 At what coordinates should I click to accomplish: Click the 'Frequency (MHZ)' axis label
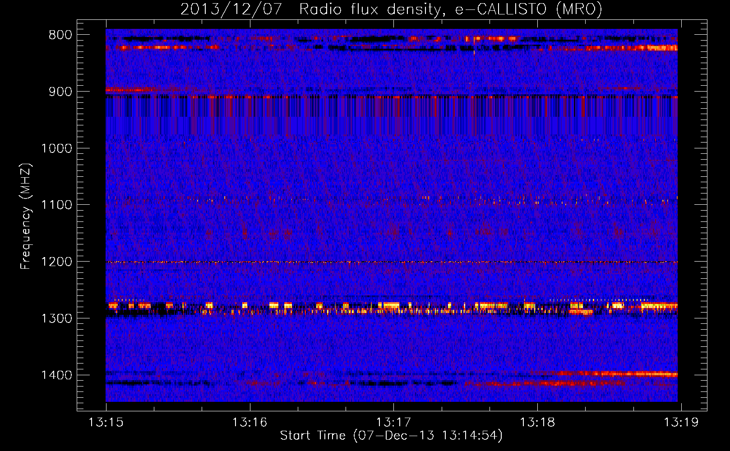point(26,216)
